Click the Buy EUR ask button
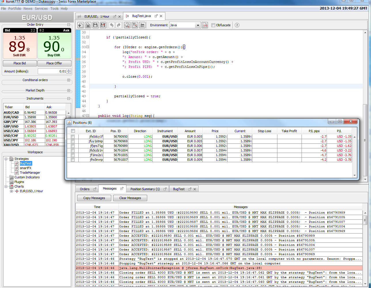 54,43
